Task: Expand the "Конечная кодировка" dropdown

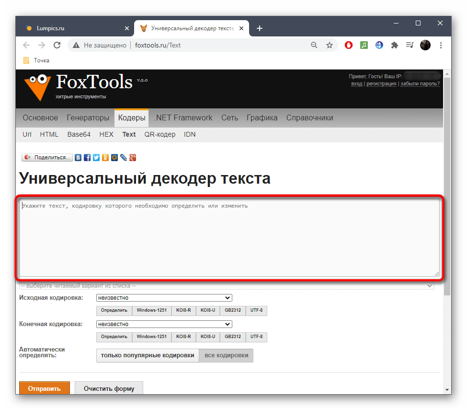Action: [x=164, y=324]
